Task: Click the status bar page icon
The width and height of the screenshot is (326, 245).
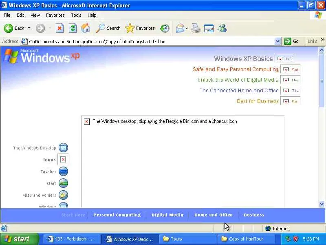Action: pos(4,229)
